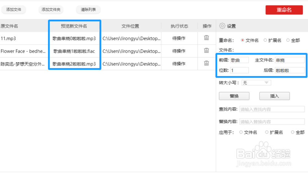Remove 陈奕迅 file using its trash icon
This screenshot has height=174, width=308.
coord(206,63)
